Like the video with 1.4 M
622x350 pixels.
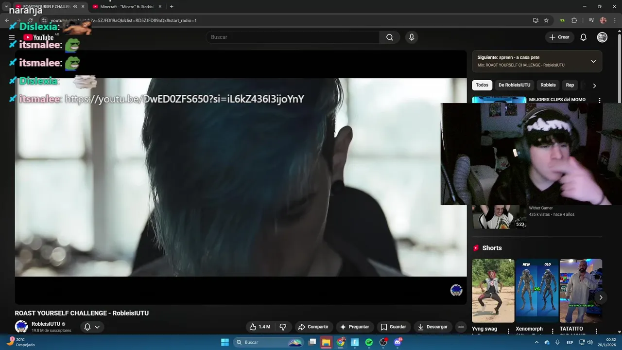point(260,327)
